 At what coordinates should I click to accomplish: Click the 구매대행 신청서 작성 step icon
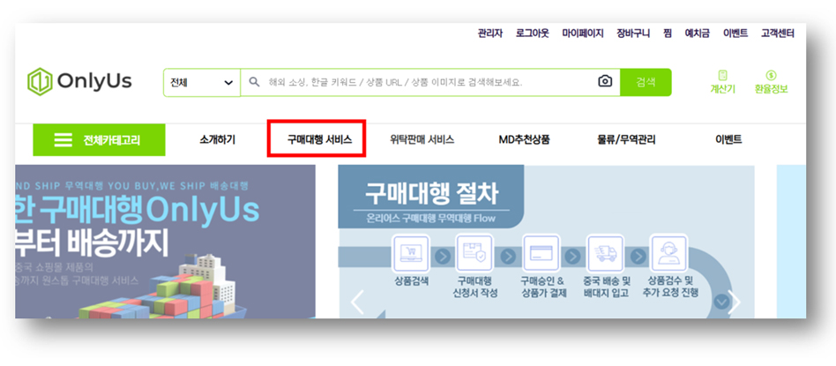[474, 255]
